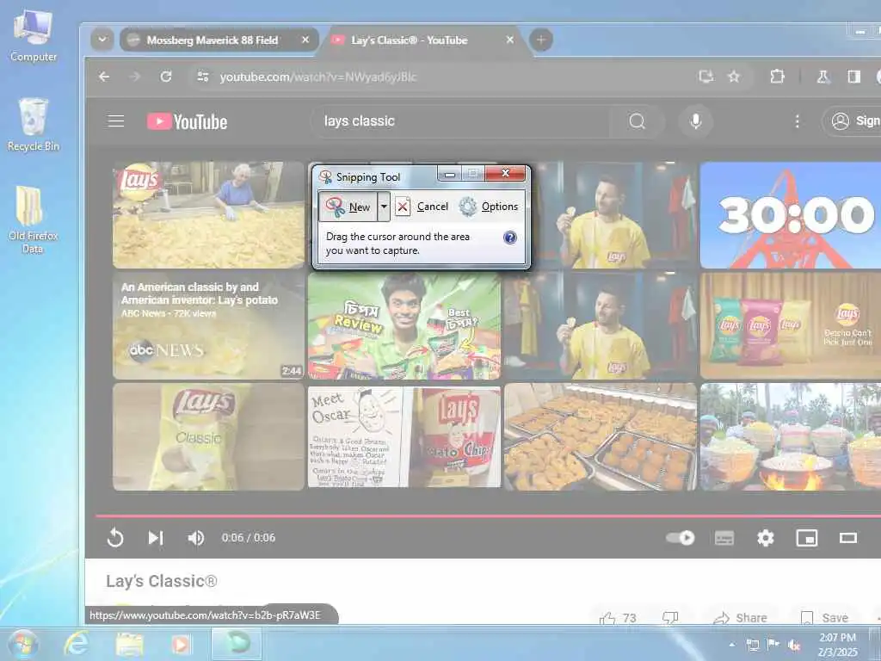
Task: Open Snipping Tool Options
Action: [x=489, y=207]
